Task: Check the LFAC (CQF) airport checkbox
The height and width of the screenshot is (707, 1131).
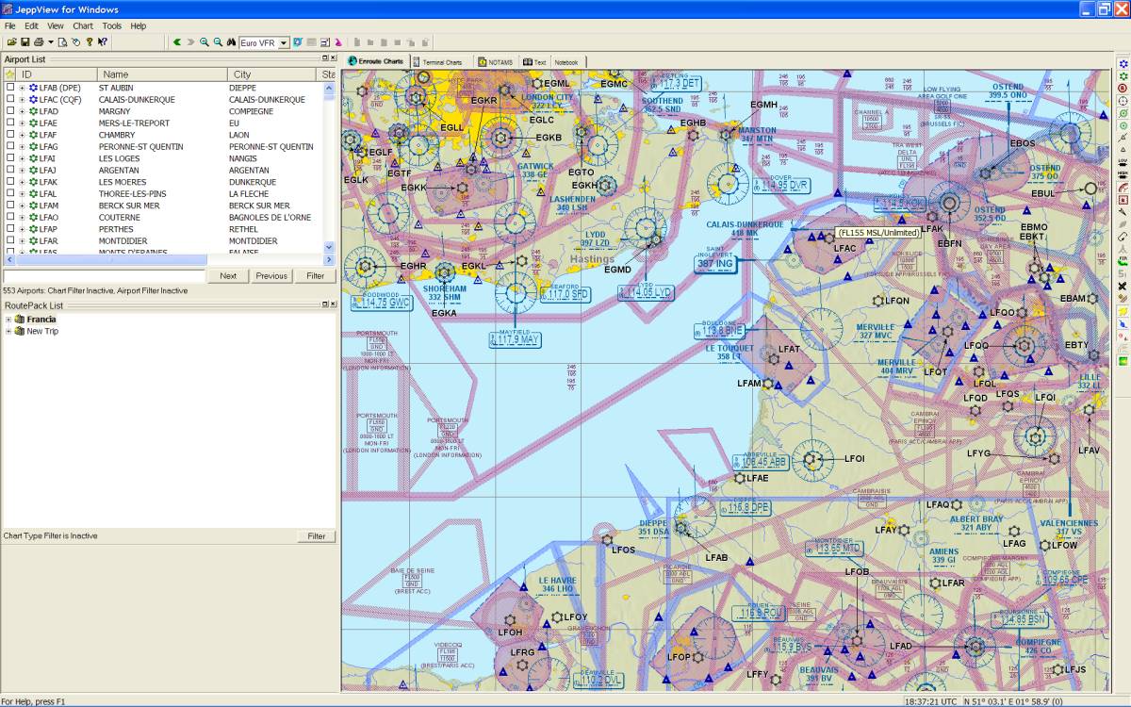Action: tap(10, 99)
